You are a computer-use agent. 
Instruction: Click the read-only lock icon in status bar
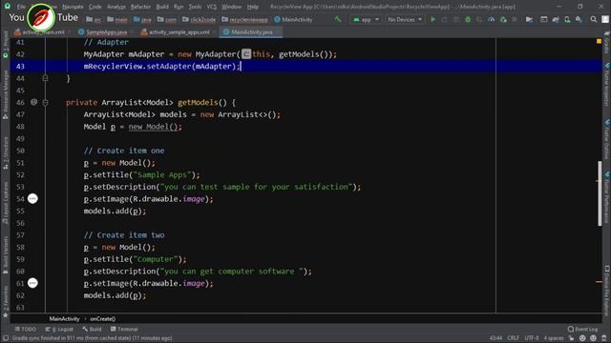coord(571,338)
